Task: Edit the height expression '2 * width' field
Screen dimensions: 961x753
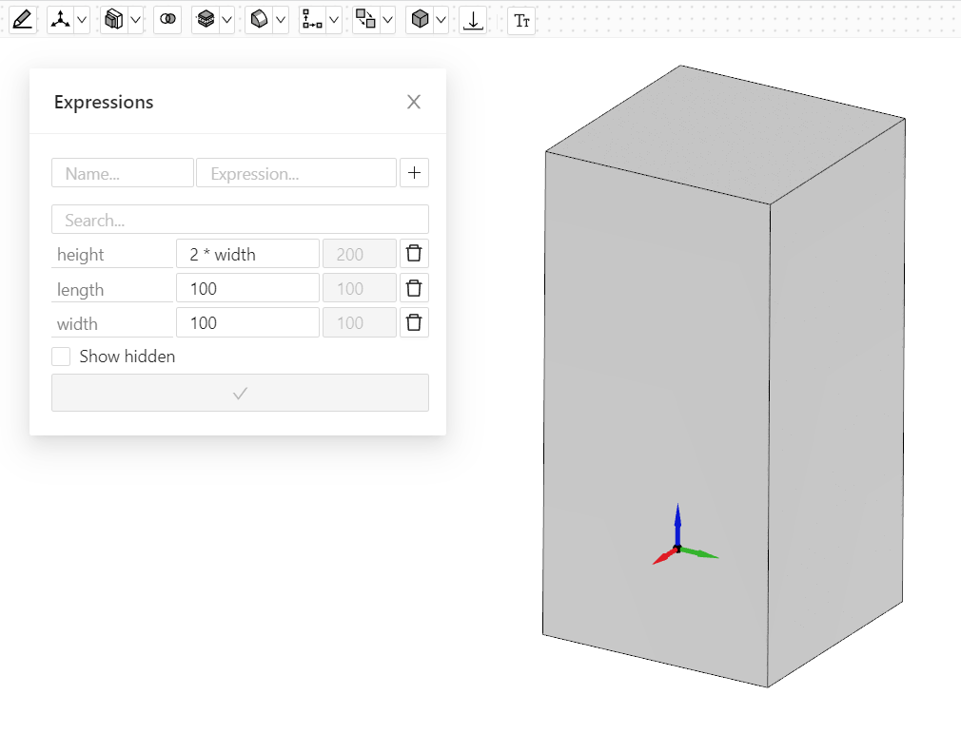Action: [x=247, y=254]
